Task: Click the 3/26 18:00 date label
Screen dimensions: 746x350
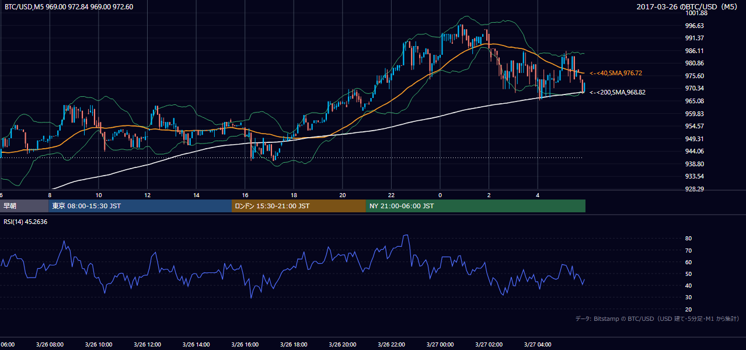Action: tap(294, 345)
